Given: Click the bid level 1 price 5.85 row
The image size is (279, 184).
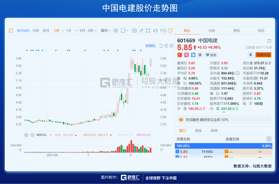Looking at the screenshot, I should (199, 152).
